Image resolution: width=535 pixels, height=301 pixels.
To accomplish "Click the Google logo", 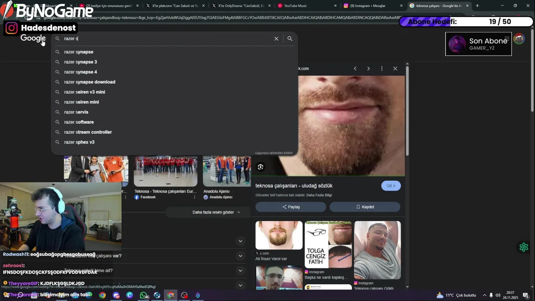I will (x=33, y=38).
